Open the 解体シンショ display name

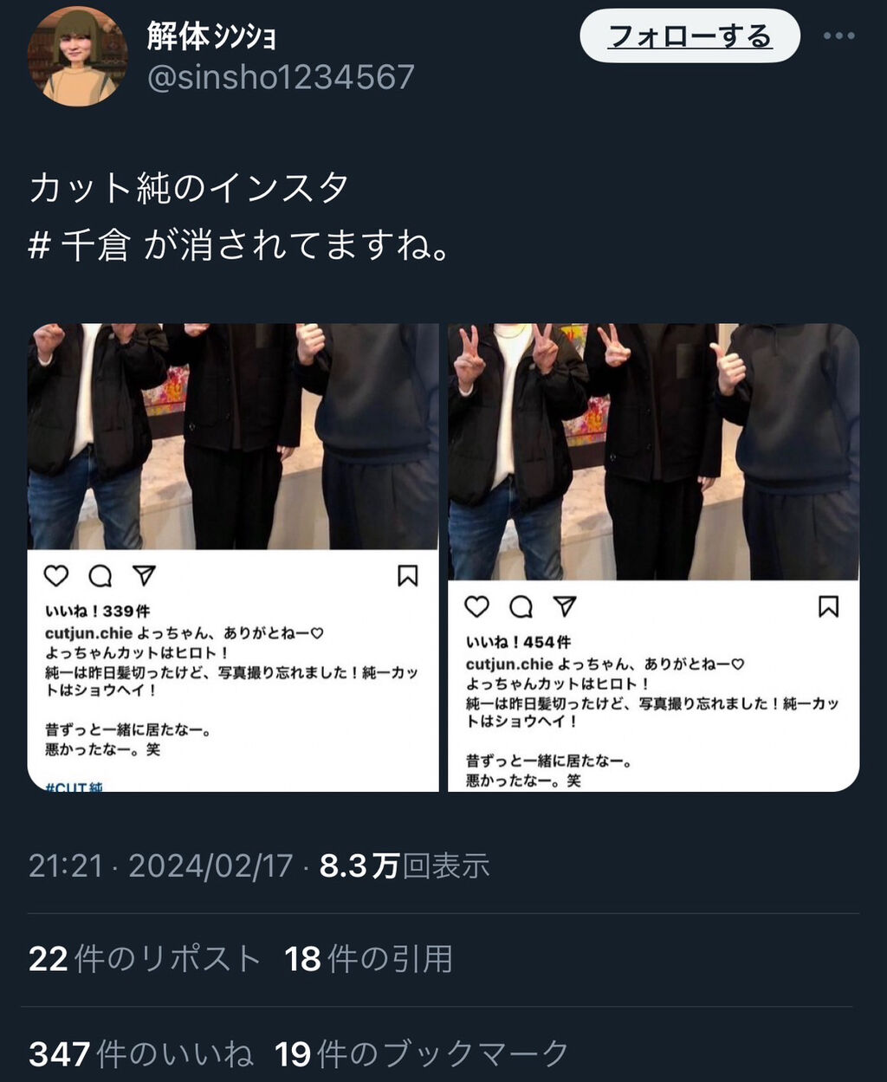point(211,36)
